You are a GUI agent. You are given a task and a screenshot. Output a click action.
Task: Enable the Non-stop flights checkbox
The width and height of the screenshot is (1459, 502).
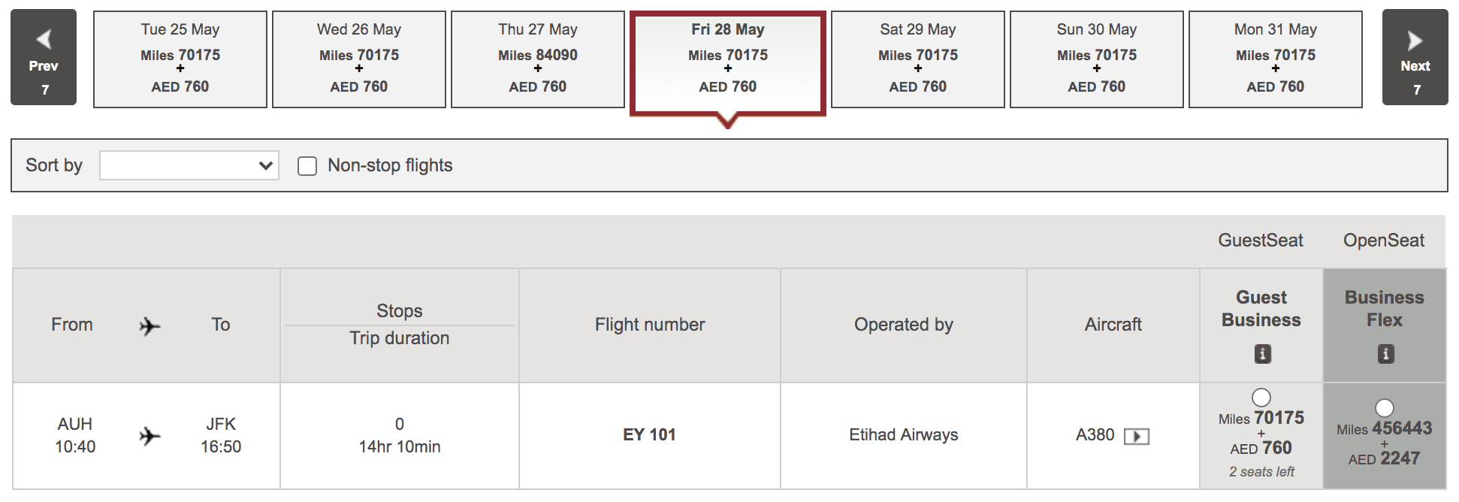pos(307,165)
